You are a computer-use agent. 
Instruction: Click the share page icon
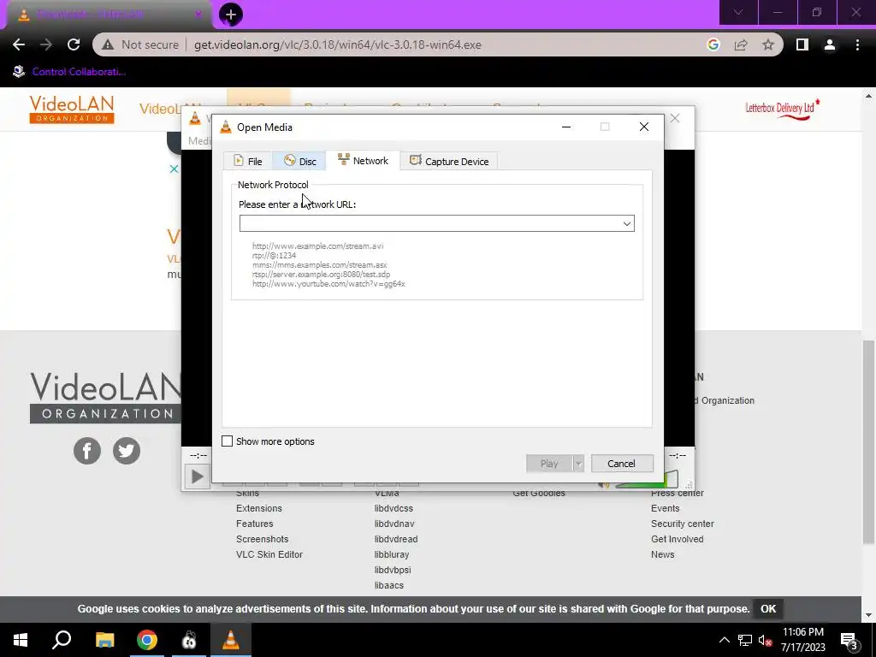[x=741, y=44]
